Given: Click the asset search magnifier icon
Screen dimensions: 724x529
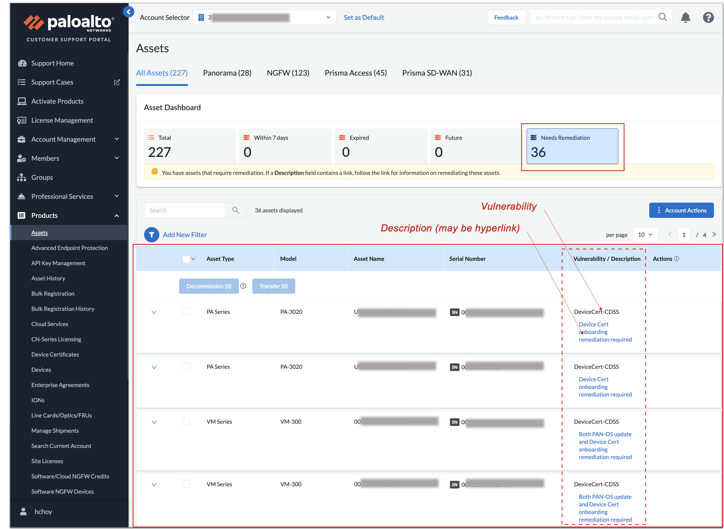Looking at the screenshot, I should (235, 211).
